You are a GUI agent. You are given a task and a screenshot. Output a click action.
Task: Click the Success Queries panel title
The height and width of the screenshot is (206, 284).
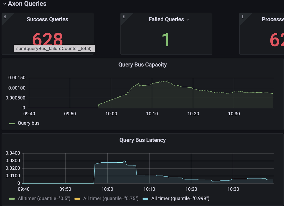tap(47, 19)
